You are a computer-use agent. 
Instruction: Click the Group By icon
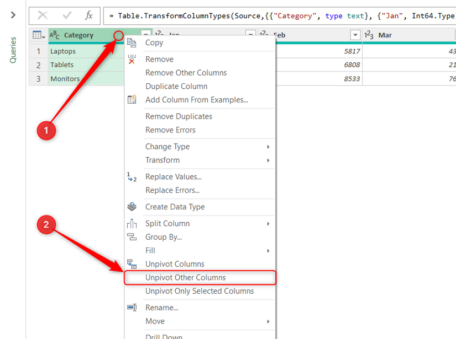132,236
